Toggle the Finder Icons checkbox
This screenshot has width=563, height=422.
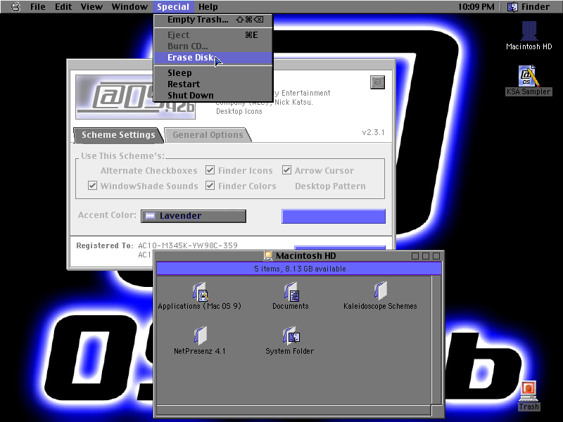coord(210,170)
